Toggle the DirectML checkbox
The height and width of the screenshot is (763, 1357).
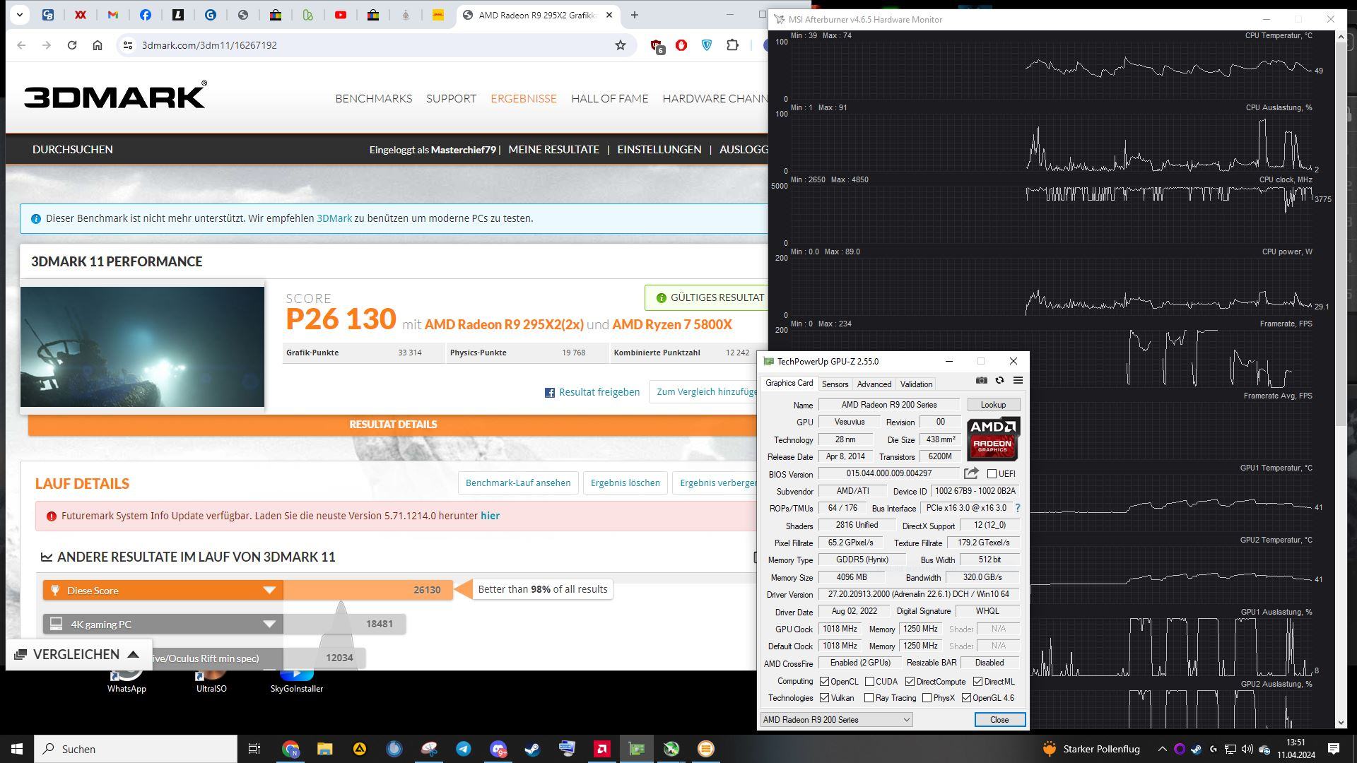[x=977, y=682]
